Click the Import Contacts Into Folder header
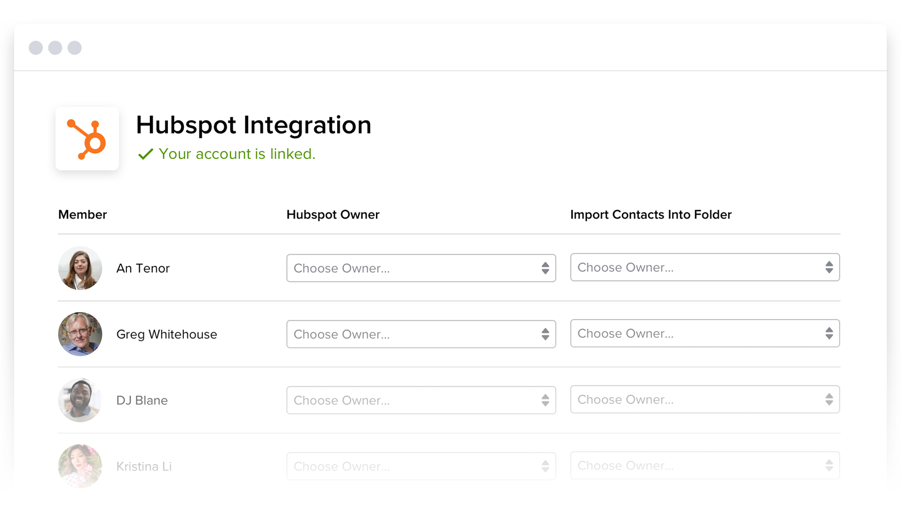902x507 pixels. pyautogui.click(x=651, y=215)
